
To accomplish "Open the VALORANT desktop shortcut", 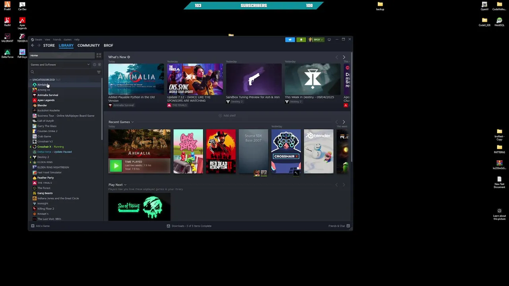I will pos(7,37).
